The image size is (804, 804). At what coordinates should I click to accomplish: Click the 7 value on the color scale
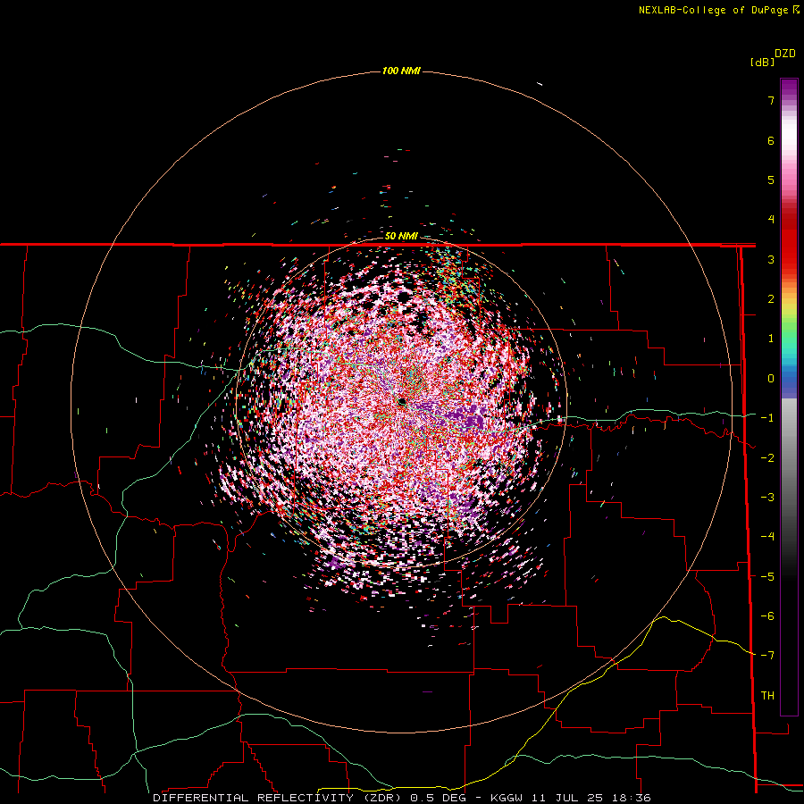[x=771, y=100]
